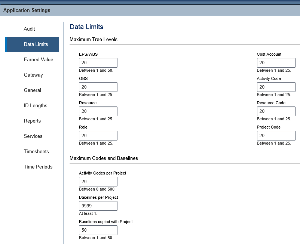Open the Audit settings page
Image resolution: width=300 pixels, height=244 pixels.
pyautogui.click(x=29, y=29)
